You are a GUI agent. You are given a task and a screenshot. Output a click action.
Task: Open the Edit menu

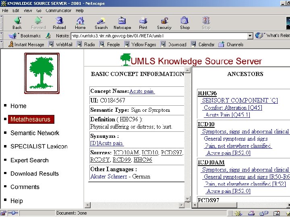pos(16,11)
